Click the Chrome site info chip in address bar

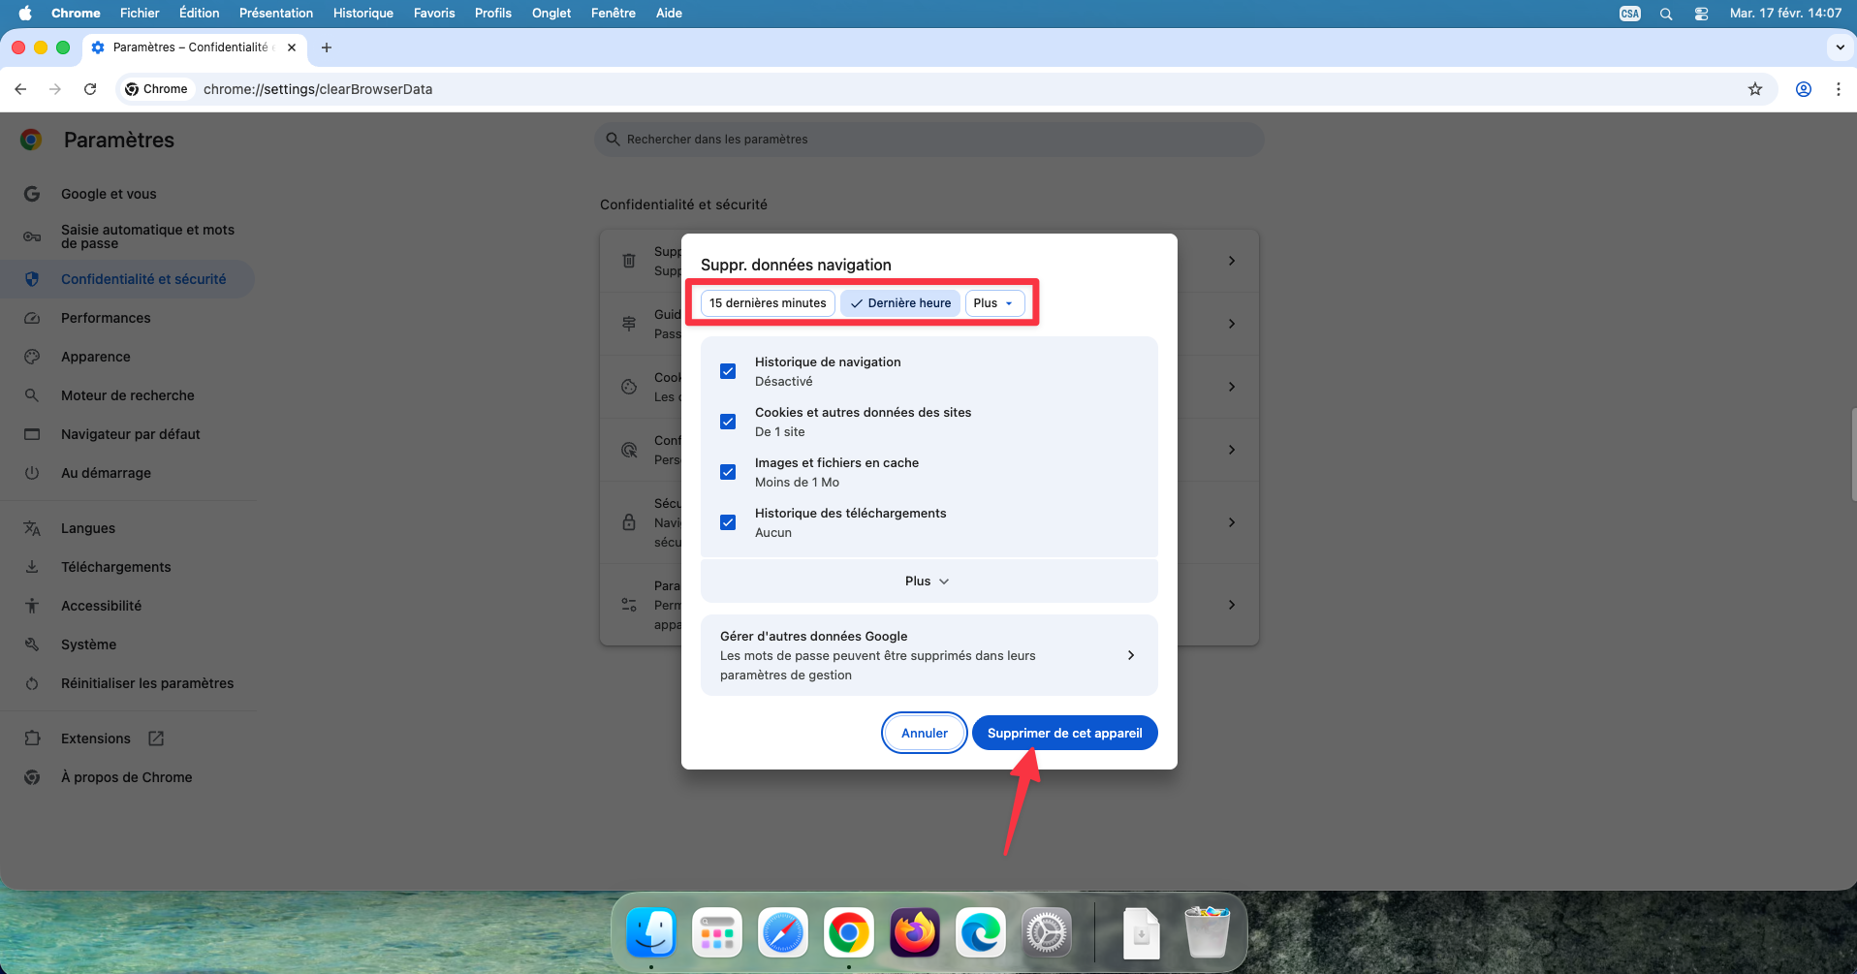pos(157,89)
